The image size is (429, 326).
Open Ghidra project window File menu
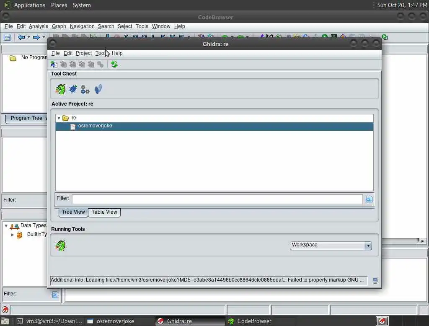(x=56, y=53)
